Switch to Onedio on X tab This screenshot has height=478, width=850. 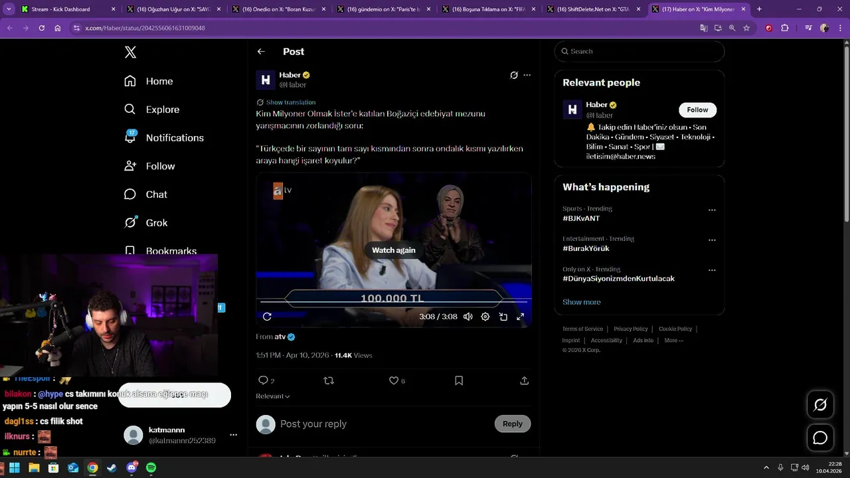pos(278,9)
